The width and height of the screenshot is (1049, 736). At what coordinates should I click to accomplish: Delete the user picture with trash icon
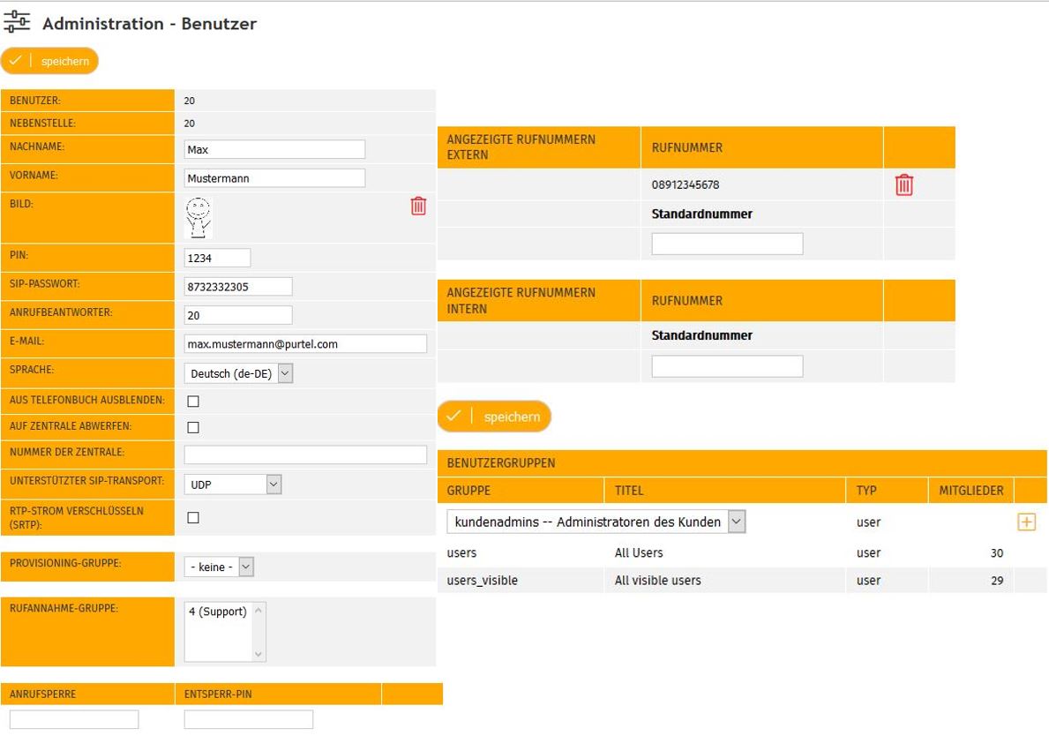coord(418,206)
